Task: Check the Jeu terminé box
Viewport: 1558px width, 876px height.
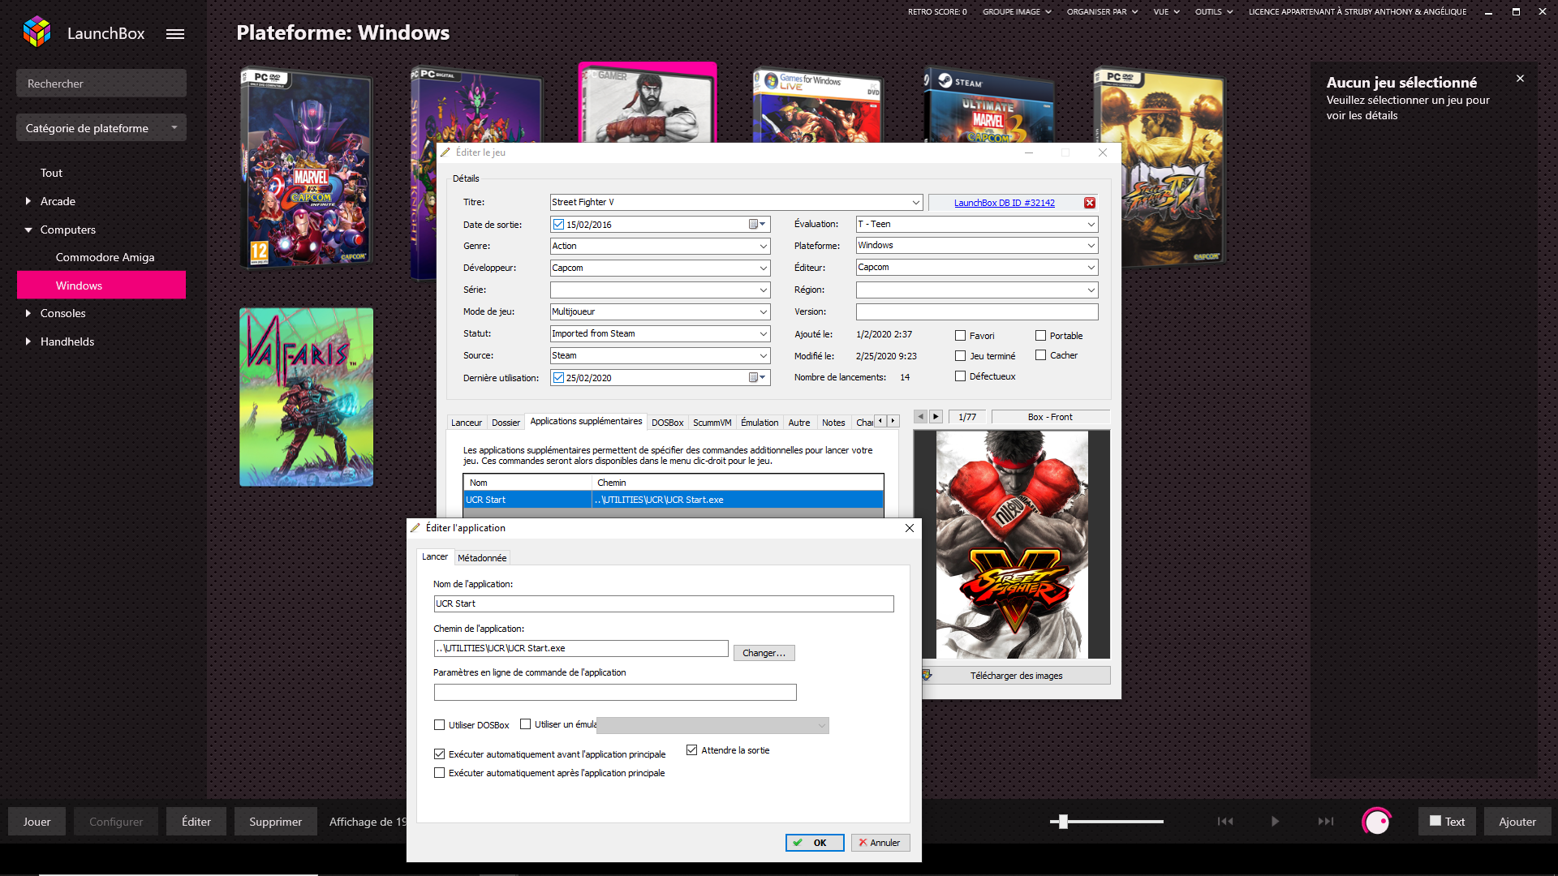Action: 961,356
